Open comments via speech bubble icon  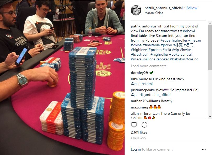[144, 125]
